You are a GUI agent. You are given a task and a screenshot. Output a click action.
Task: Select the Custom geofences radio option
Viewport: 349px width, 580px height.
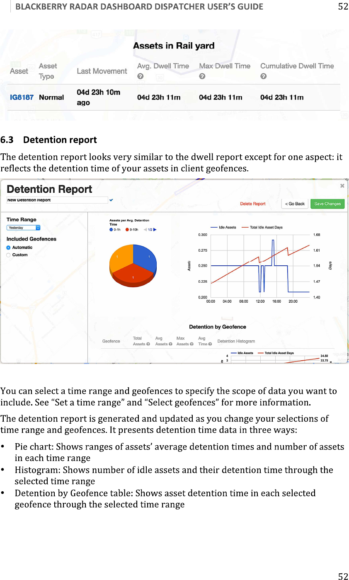pos(8,255)
